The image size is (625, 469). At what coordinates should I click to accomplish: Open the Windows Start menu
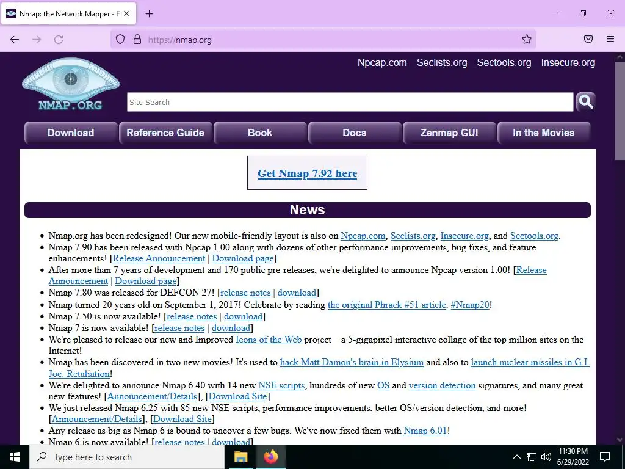point(15,457)
